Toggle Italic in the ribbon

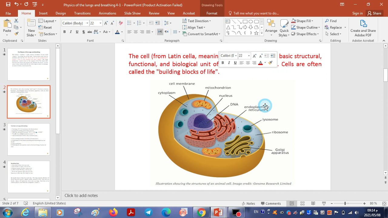(71, 32)
